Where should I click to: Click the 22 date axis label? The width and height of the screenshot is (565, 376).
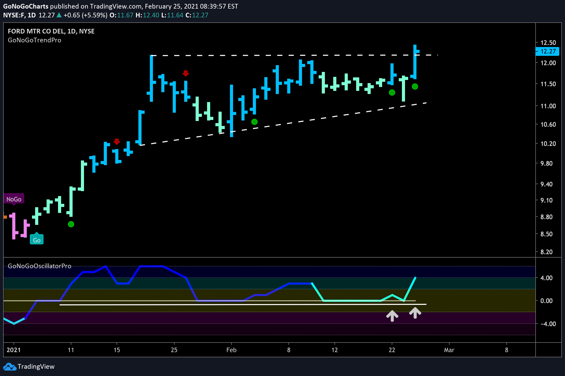[392, 350]
